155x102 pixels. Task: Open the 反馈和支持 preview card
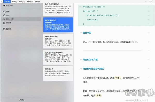tap(58, 73)
